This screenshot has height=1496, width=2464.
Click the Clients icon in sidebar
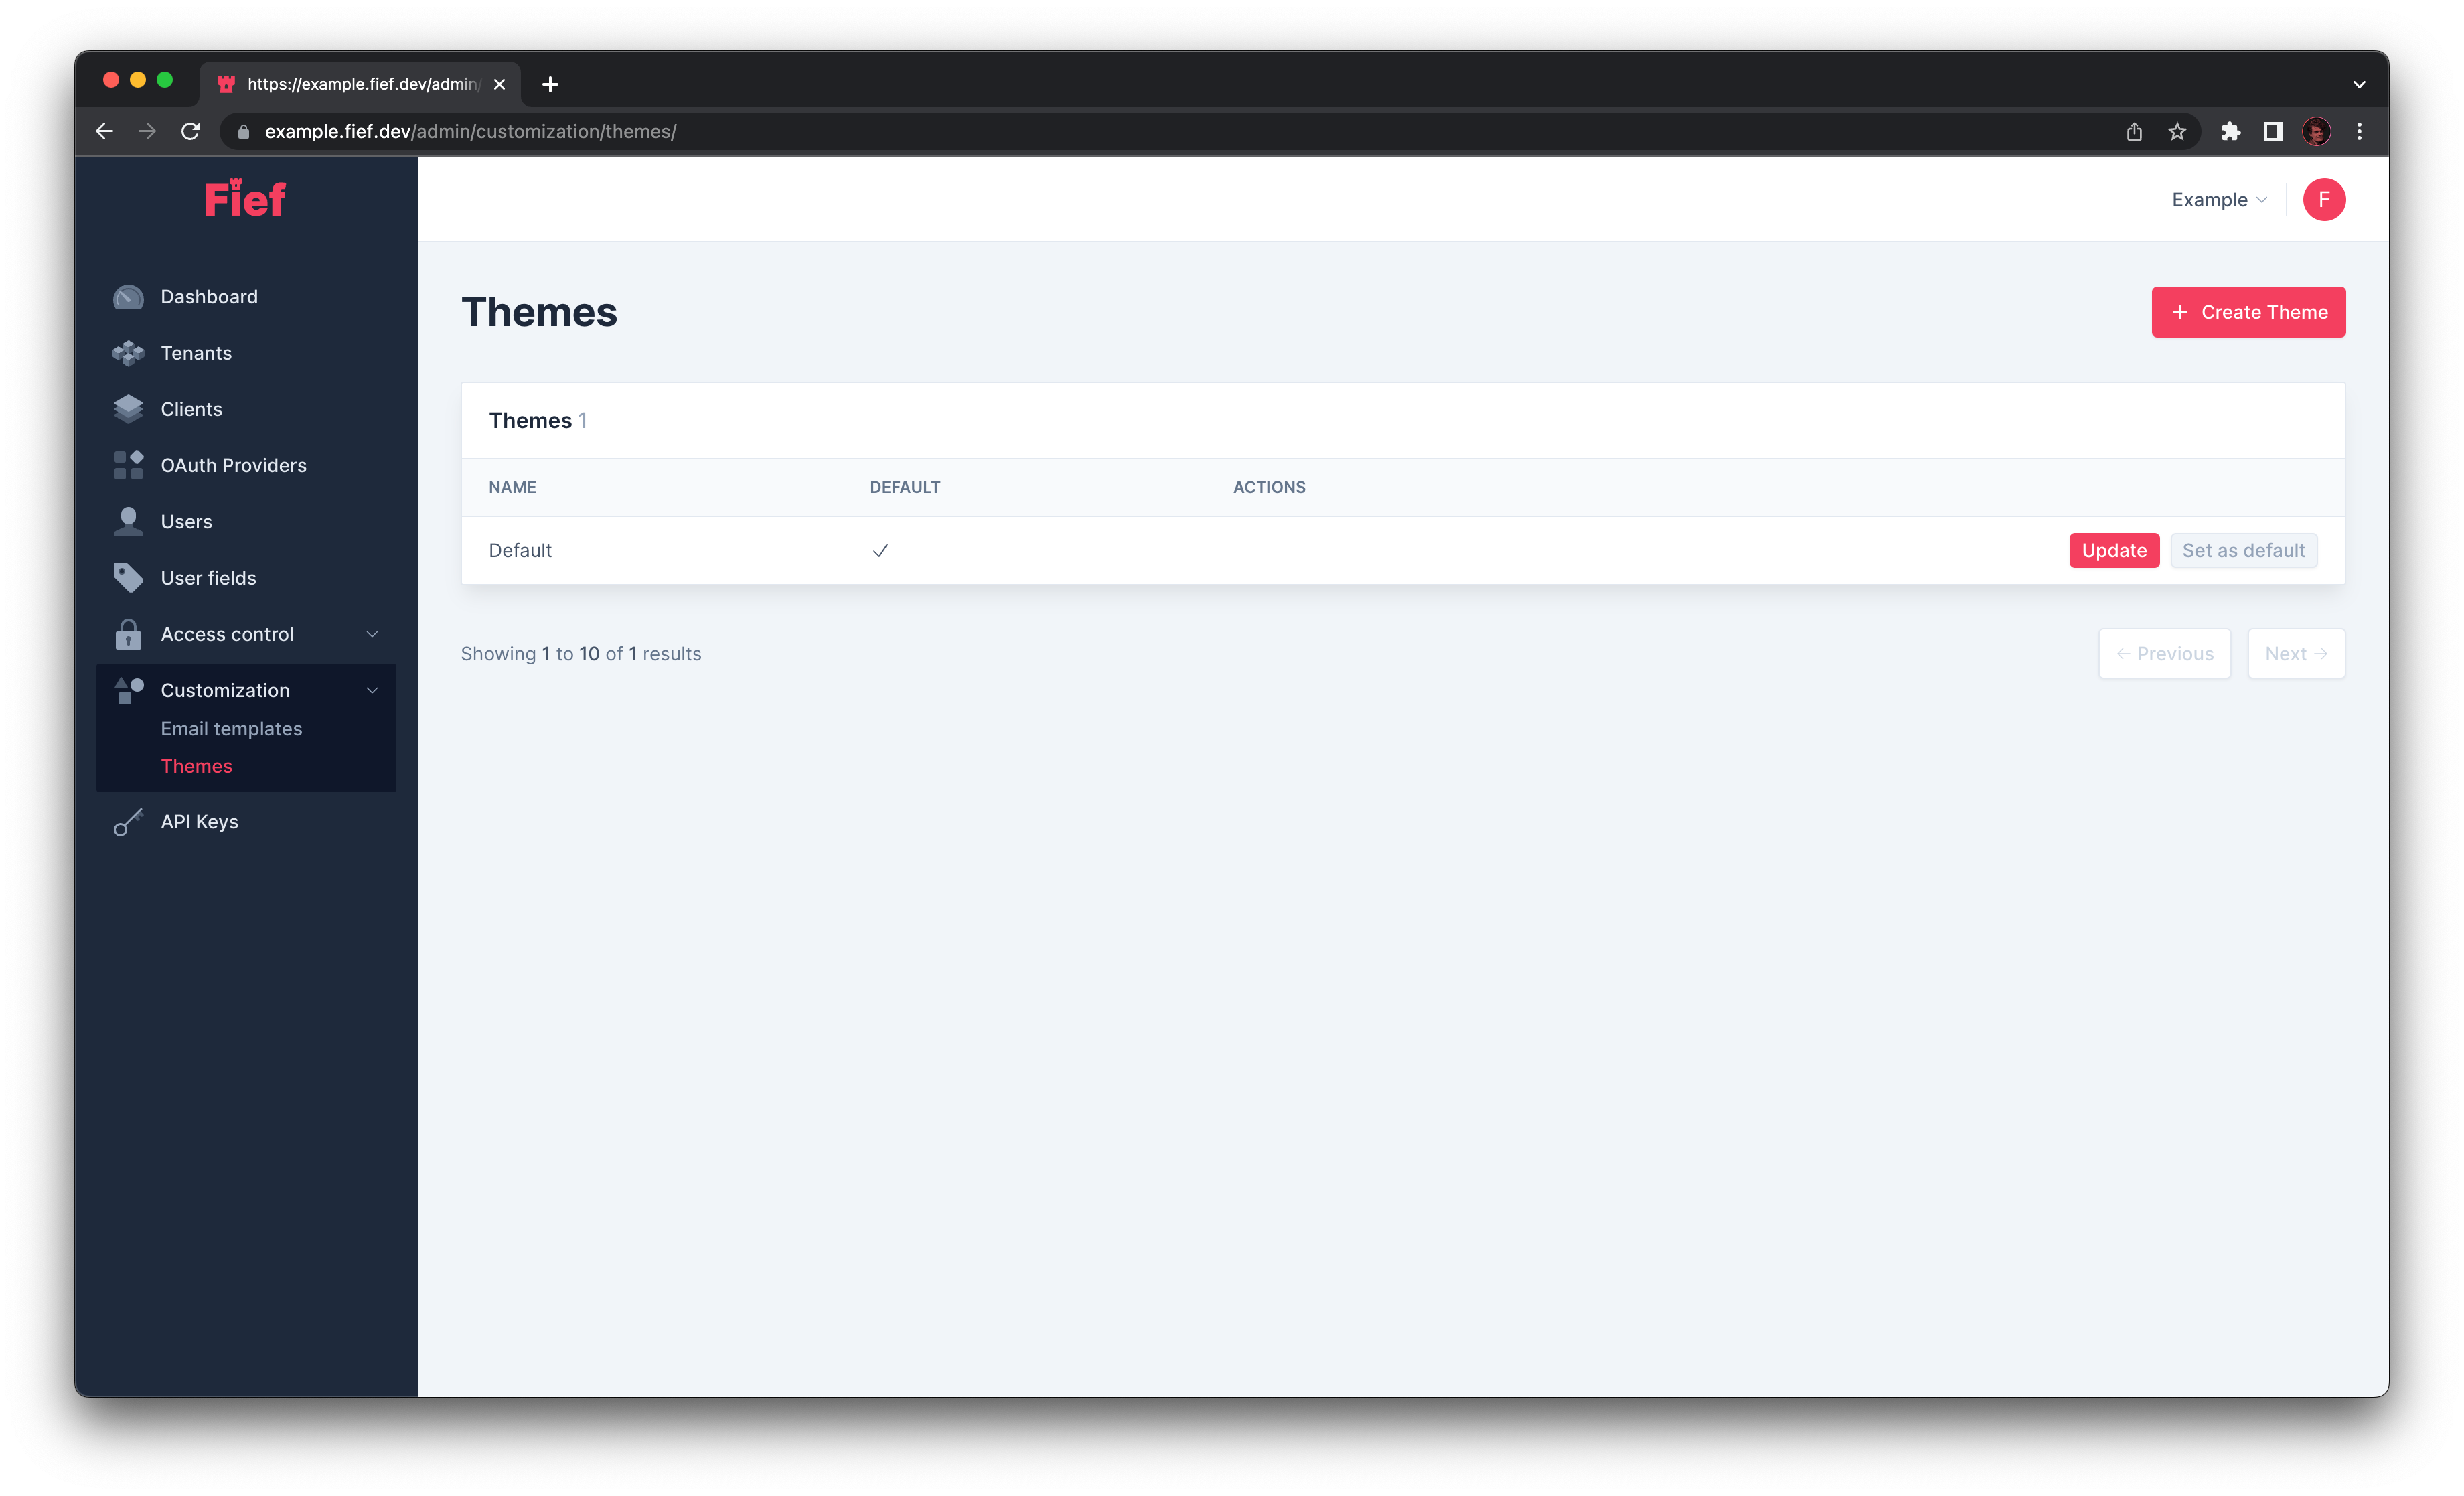131,408
